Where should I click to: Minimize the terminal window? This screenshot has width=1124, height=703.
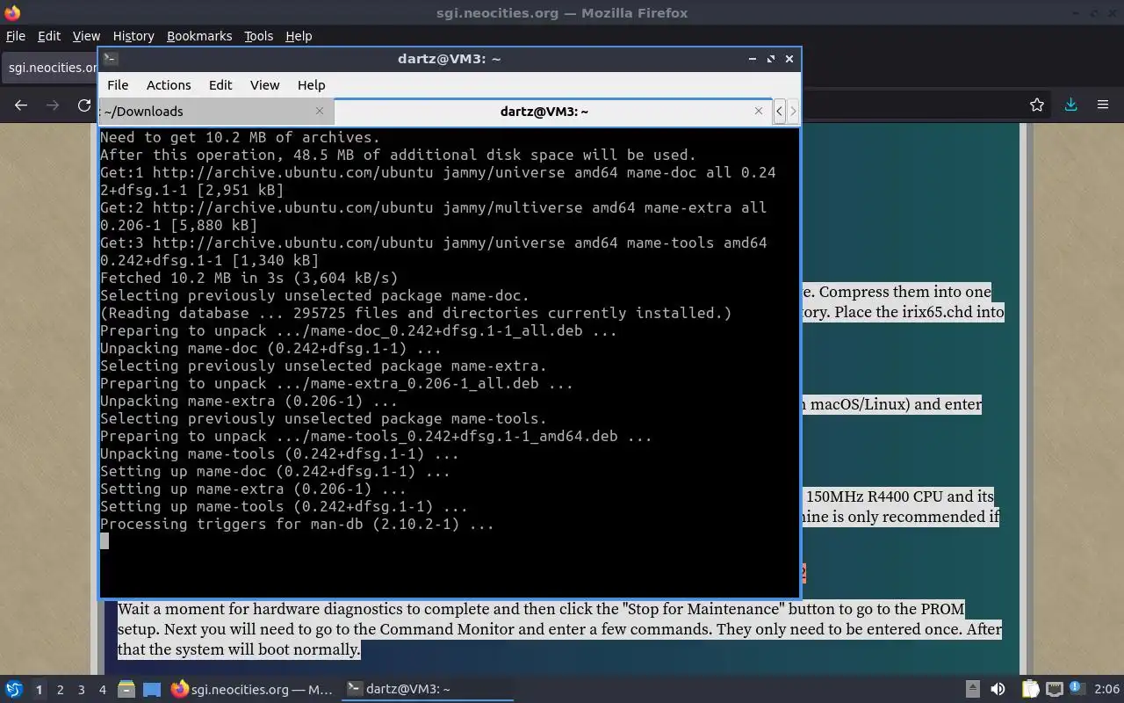pyautogui.click(x=753, y=59)
